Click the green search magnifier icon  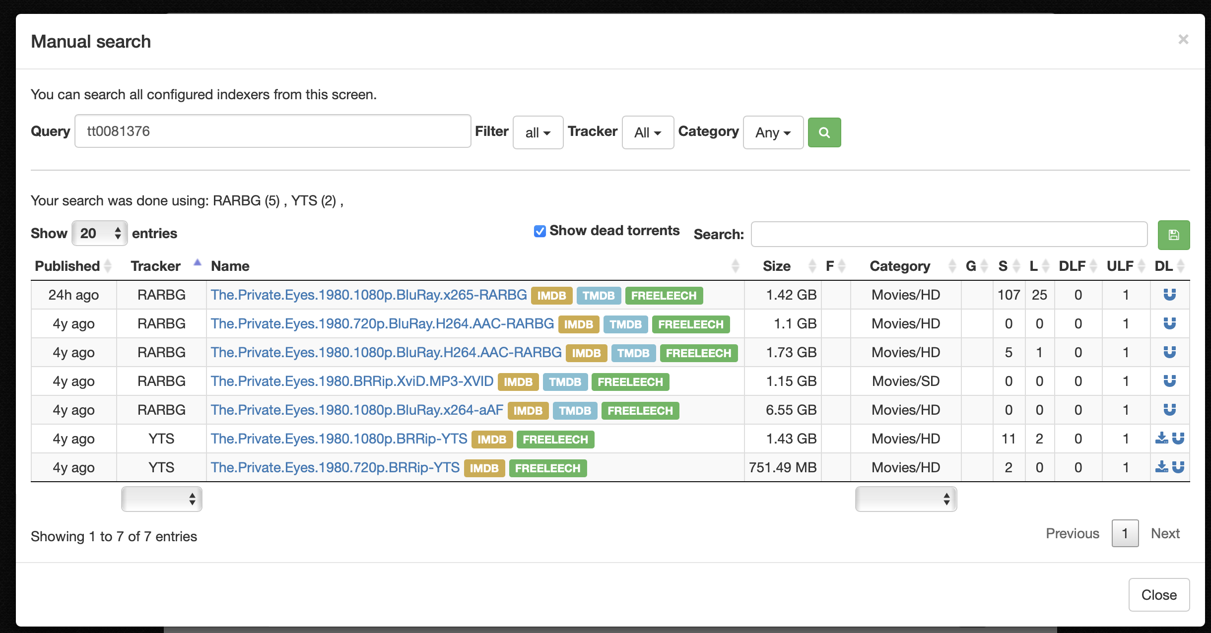(824, 132)
